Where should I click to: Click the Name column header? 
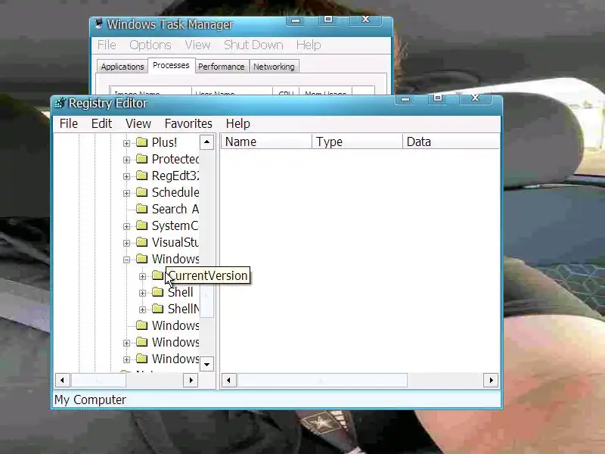point(266,141)
